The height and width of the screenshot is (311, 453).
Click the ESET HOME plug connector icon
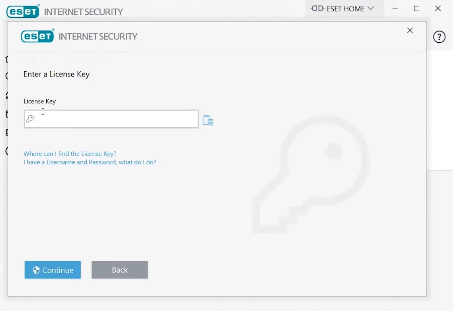[317, 8]
